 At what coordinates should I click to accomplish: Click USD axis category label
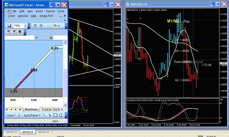tap(13, 100)
